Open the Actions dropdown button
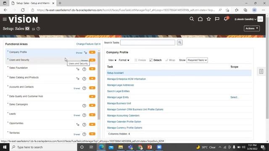 pyautogui.click(x=252, y=29)
